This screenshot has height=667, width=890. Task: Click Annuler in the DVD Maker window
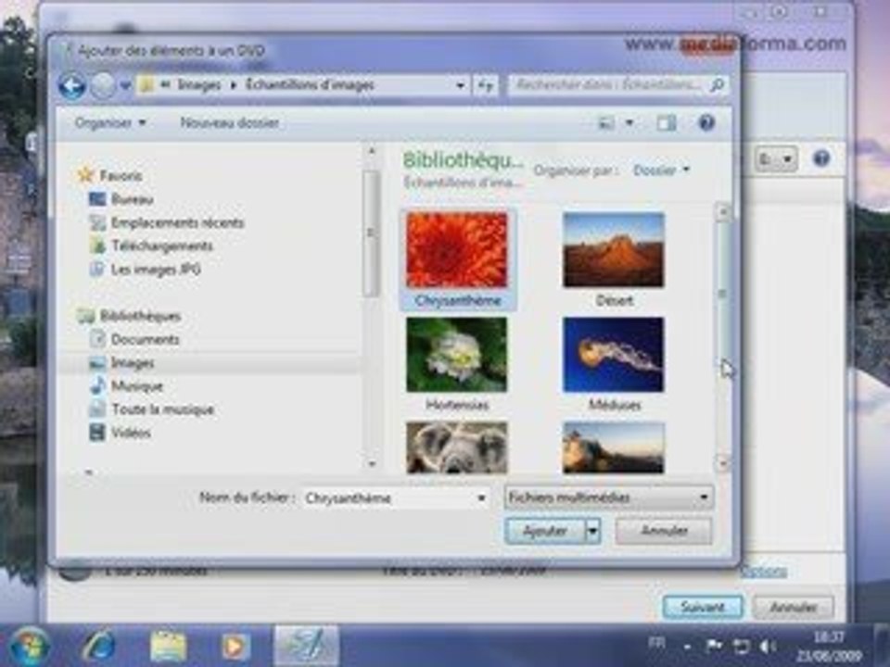tap(794, 607)
